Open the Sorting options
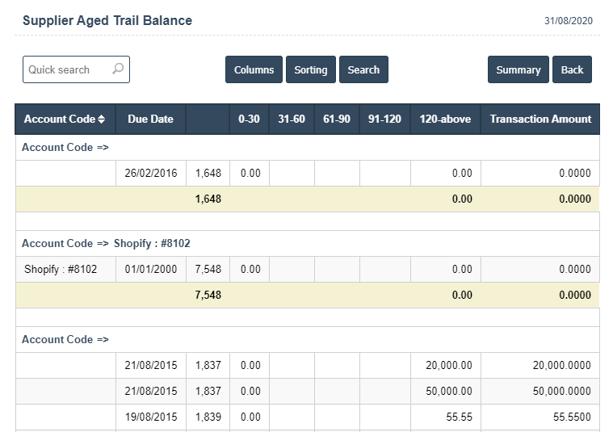Image resolution: width=613 pixels, height=432 pixels. 310,69
